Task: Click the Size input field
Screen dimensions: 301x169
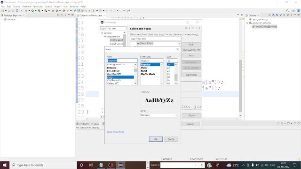Action: click(172, 61)
